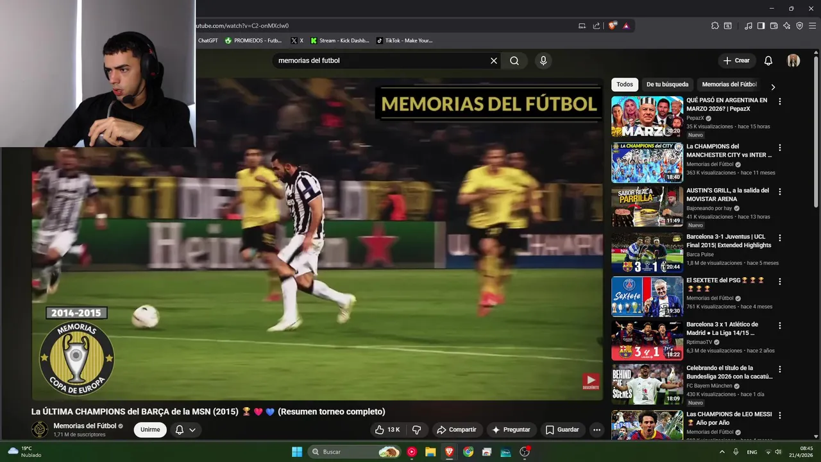Click the magnifier search button
Viewport: 821px width, 462px height.
(x=514, y=61)
